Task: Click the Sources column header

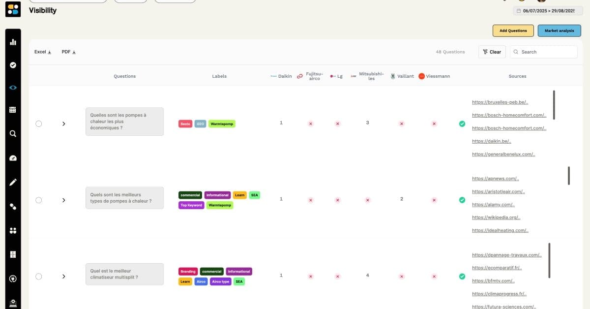Action: (517, 76)
